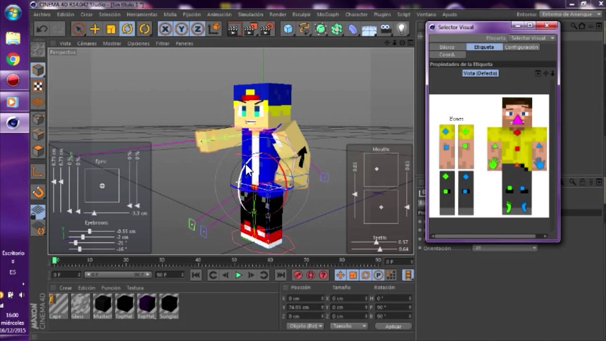
Task: Toggle rotation keyframe recording button
Action: [x=365, y=275]
